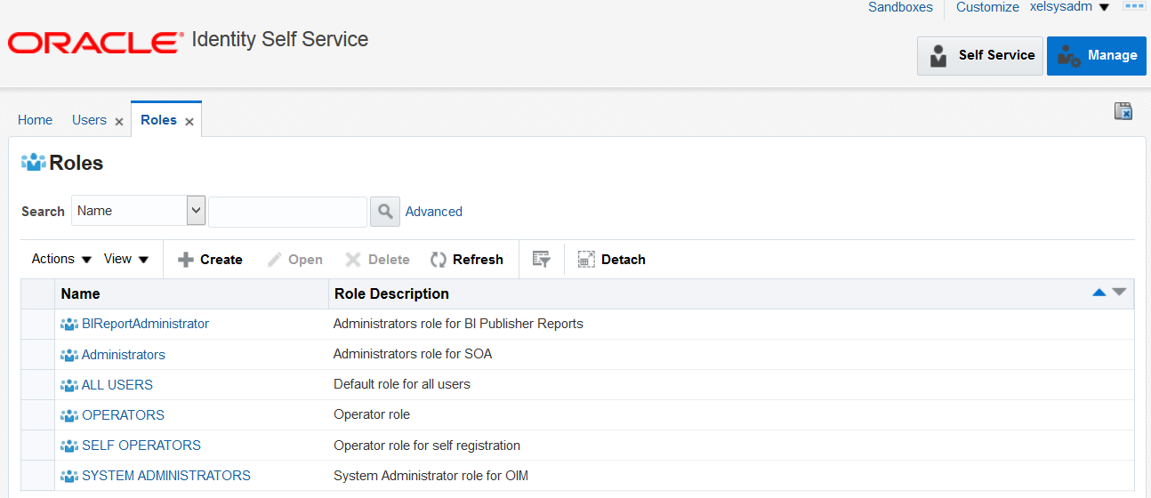The height and width of the screenshot is (498, 1151).
Task: Open the Manage section button
Action: point(1096,55)
